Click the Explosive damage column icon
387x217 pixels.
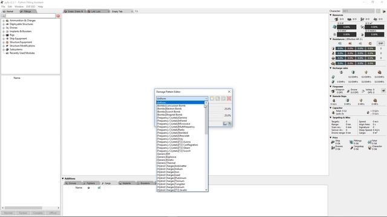[370, 43]
